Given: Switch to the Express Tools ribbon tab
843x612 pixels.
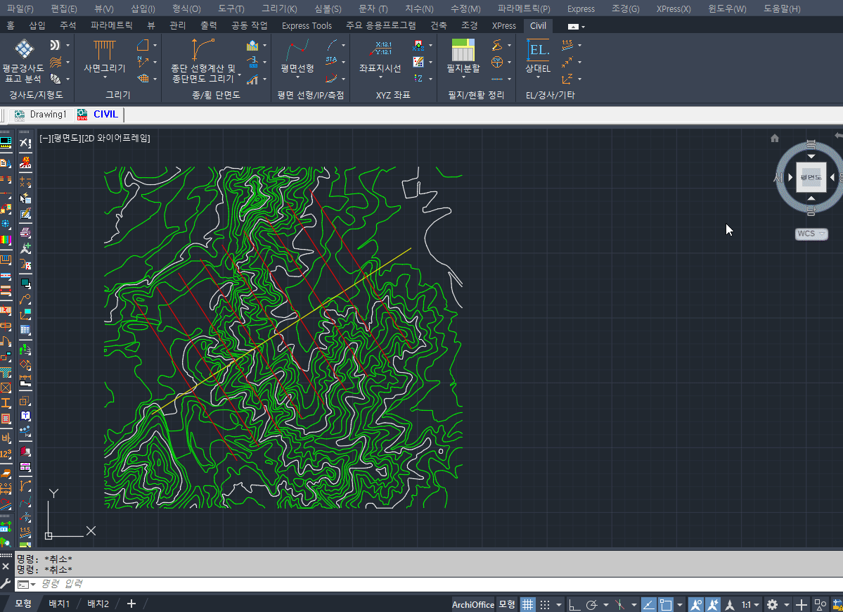Looking at the screenshot, I should pyautogui.click(x=307, y=26).
